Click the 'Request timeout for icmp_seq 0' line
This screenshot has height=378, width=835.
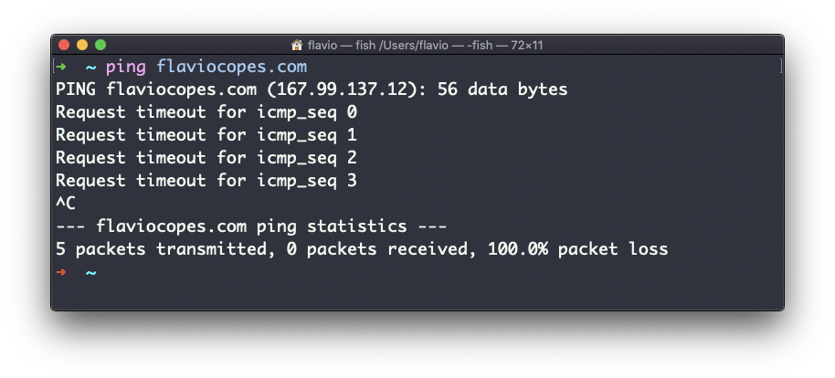(206, 112)
